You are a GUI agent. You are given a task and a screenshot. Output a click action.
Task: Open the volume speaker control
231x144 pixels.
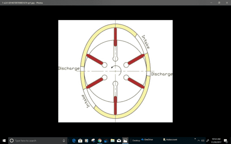pos(203,141)
